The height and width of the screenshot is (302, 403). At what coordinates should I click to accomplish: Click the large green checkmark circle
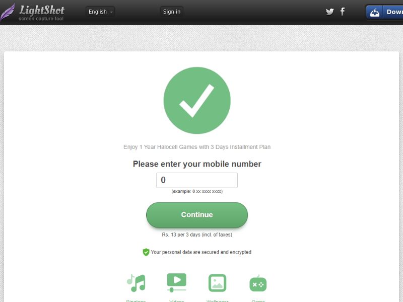click(197, 100)
